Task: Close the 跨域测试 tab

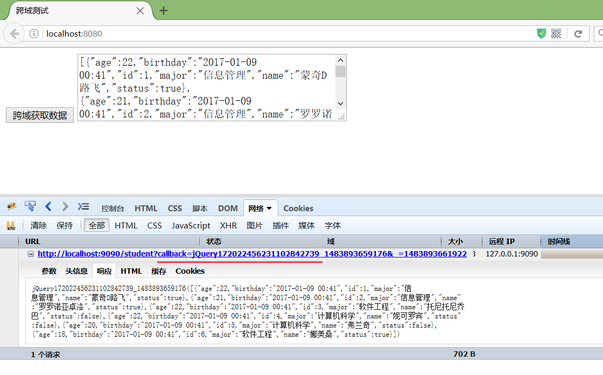Action: [141, 11]
